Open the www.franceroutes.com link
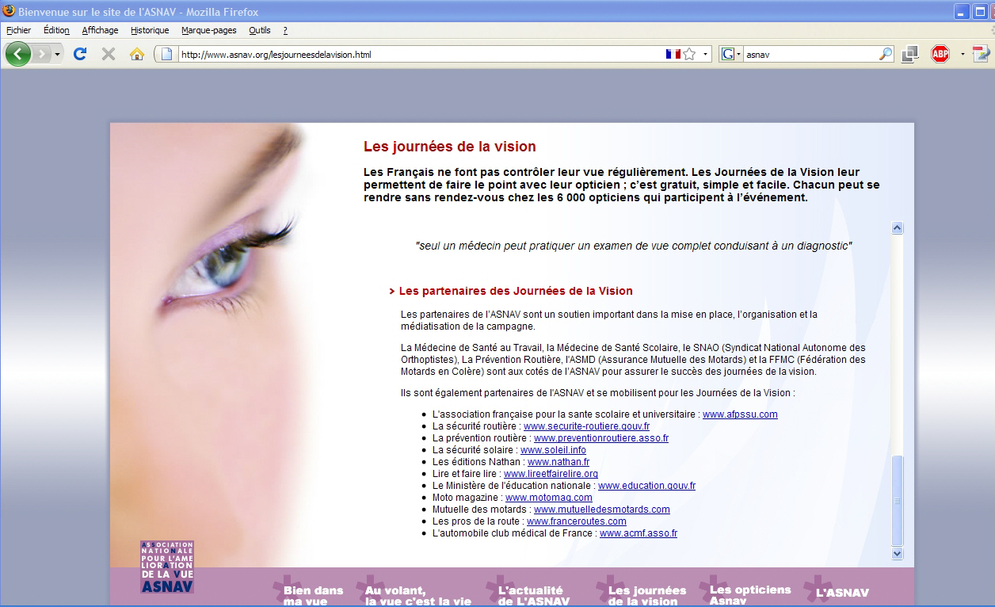Image resolution: width=995 pixels, height=607 pixels. point(577,521)
